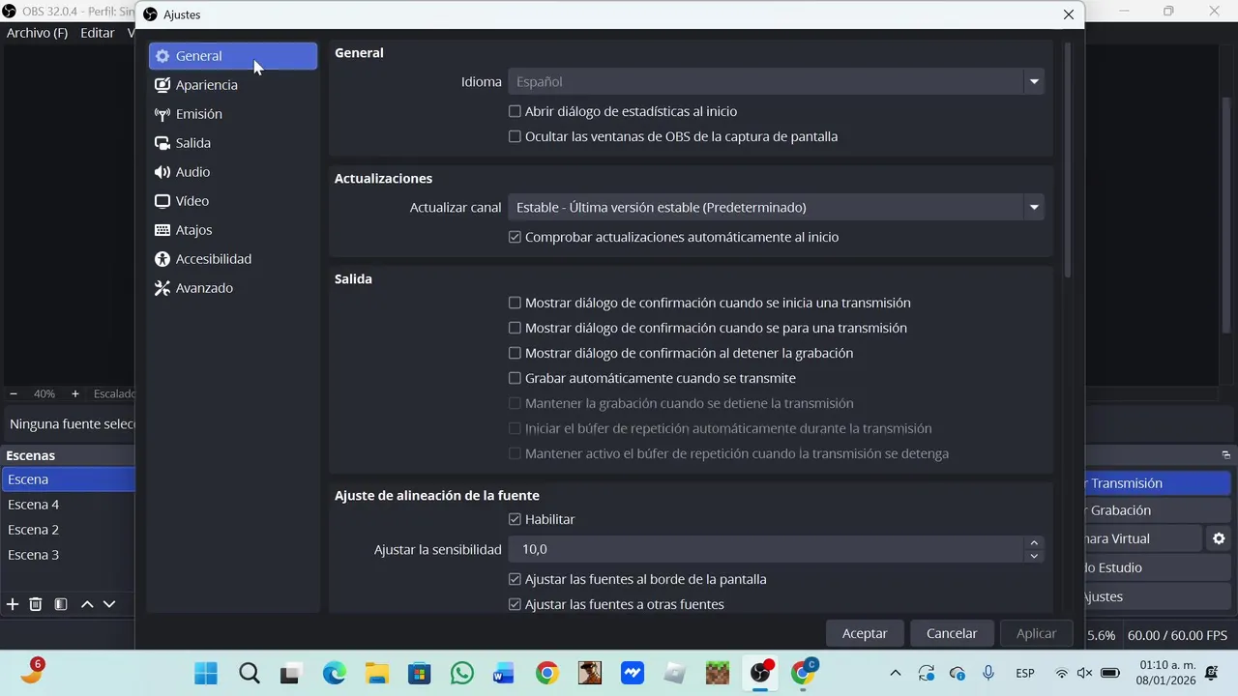Image resolution: width=1238 pixels, height=696 pixels.
Task: Add a new scene with plus icon
Action: 13,604
